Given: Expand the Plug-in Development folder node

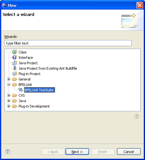Looking at the screenshot, I should tap(9, 106).
